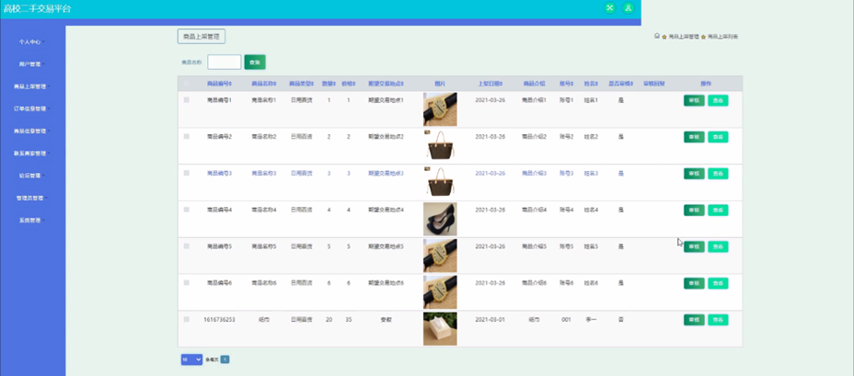This screenshot has height=376, width=854.
Task: Click the fullscreen icon in top bar
Action: 609,7
